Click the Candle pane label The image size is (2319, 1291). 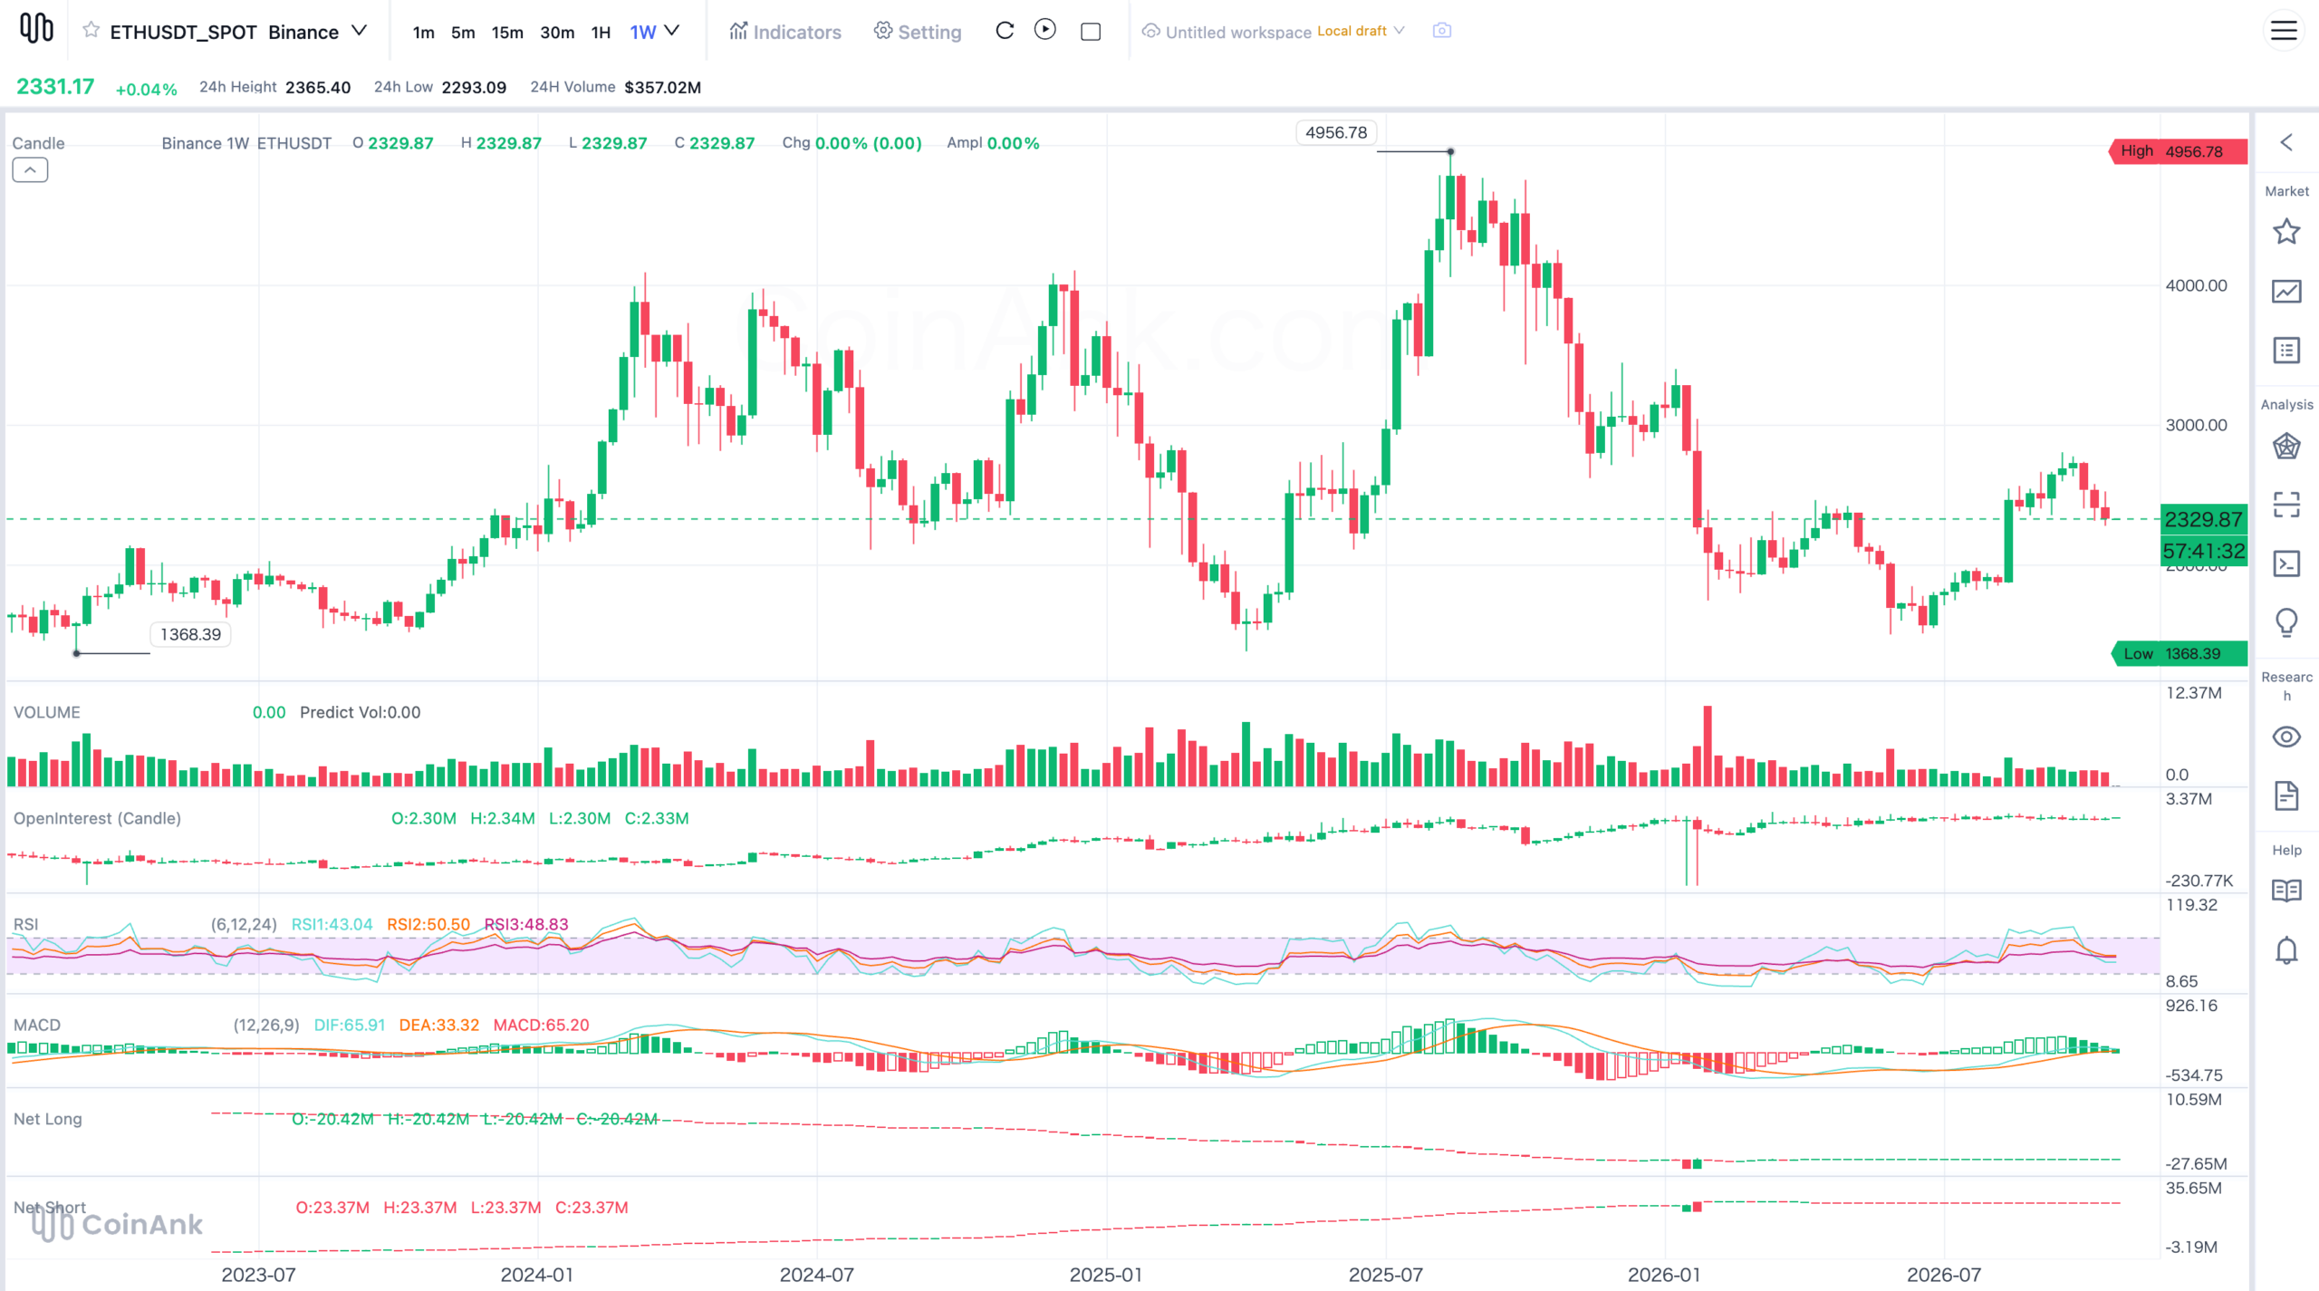pyautogui.click(x=38, y=143)
